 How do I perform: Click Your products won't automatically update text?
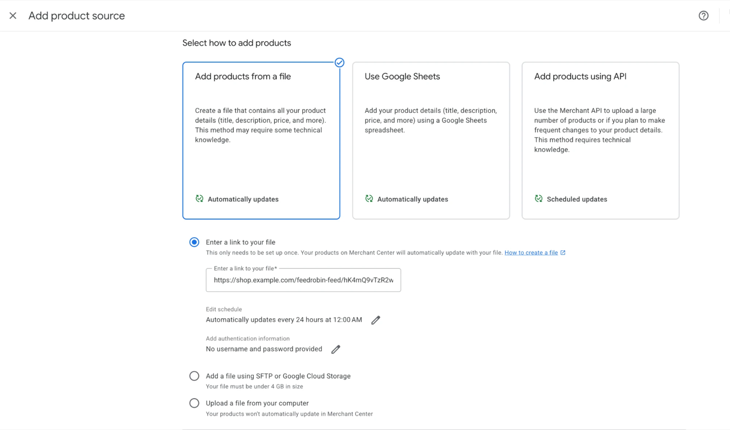pyautogui.click(x=289, y=414)
